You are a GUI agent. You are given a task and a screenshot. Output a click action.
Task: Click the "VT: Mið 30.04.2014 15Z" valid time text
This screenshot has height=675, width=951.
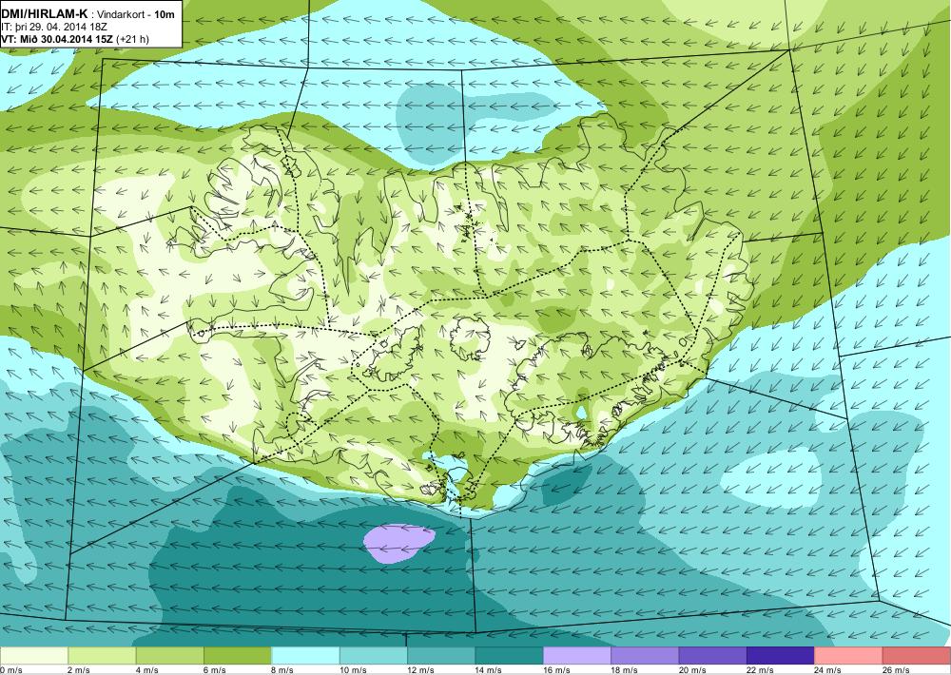click(58, 39)
